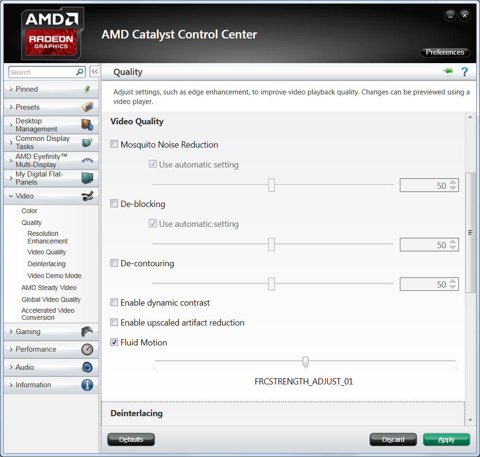
Task: Uncheck the Fluid Motion checkbox
Action: pos(114,342)
